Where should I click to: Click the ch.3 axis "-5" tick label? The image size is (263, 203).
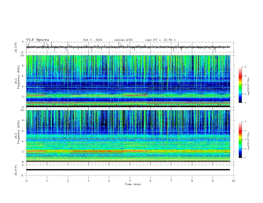(22, 175)
